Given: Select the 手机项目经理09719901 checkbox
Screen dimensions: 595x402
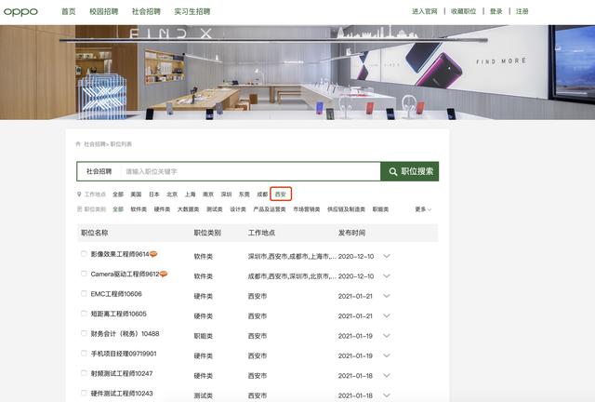Looking at the screenshot, I should (x=84, y=354).
